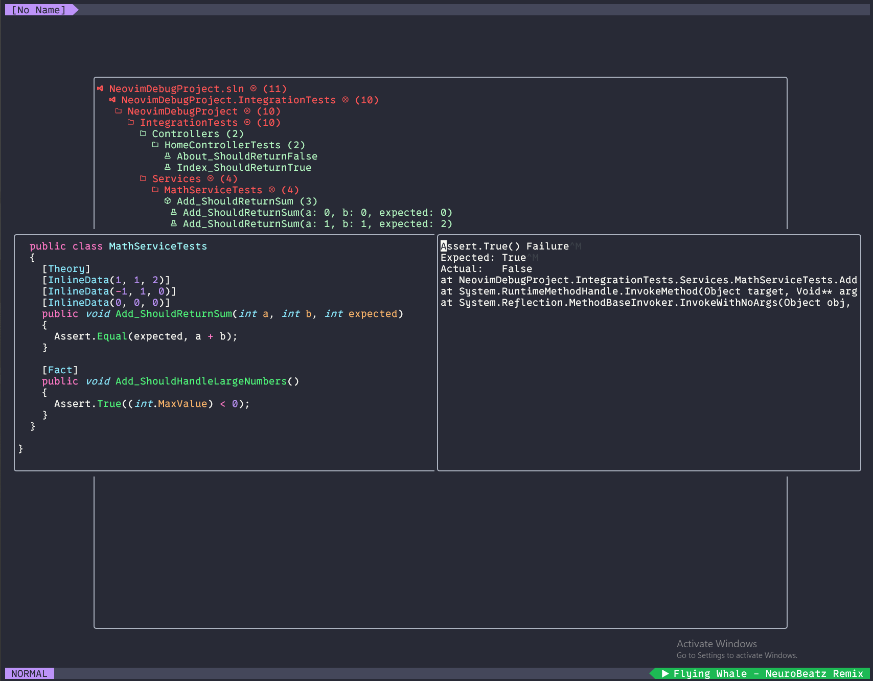Image resolution: width=873 pixels, height=681 pixels.
Task: Click the play icon in the music widget
Action: tap(666, 673)
